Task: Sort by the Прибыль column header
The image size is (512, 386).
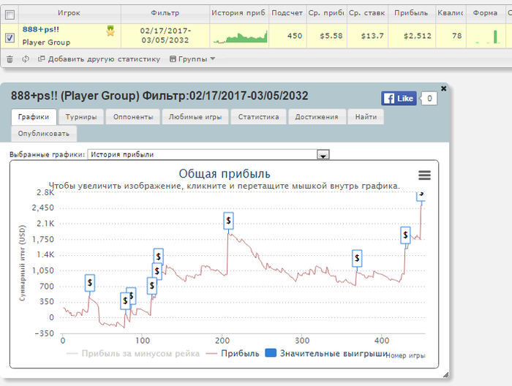Action: [x=411, y=13]
